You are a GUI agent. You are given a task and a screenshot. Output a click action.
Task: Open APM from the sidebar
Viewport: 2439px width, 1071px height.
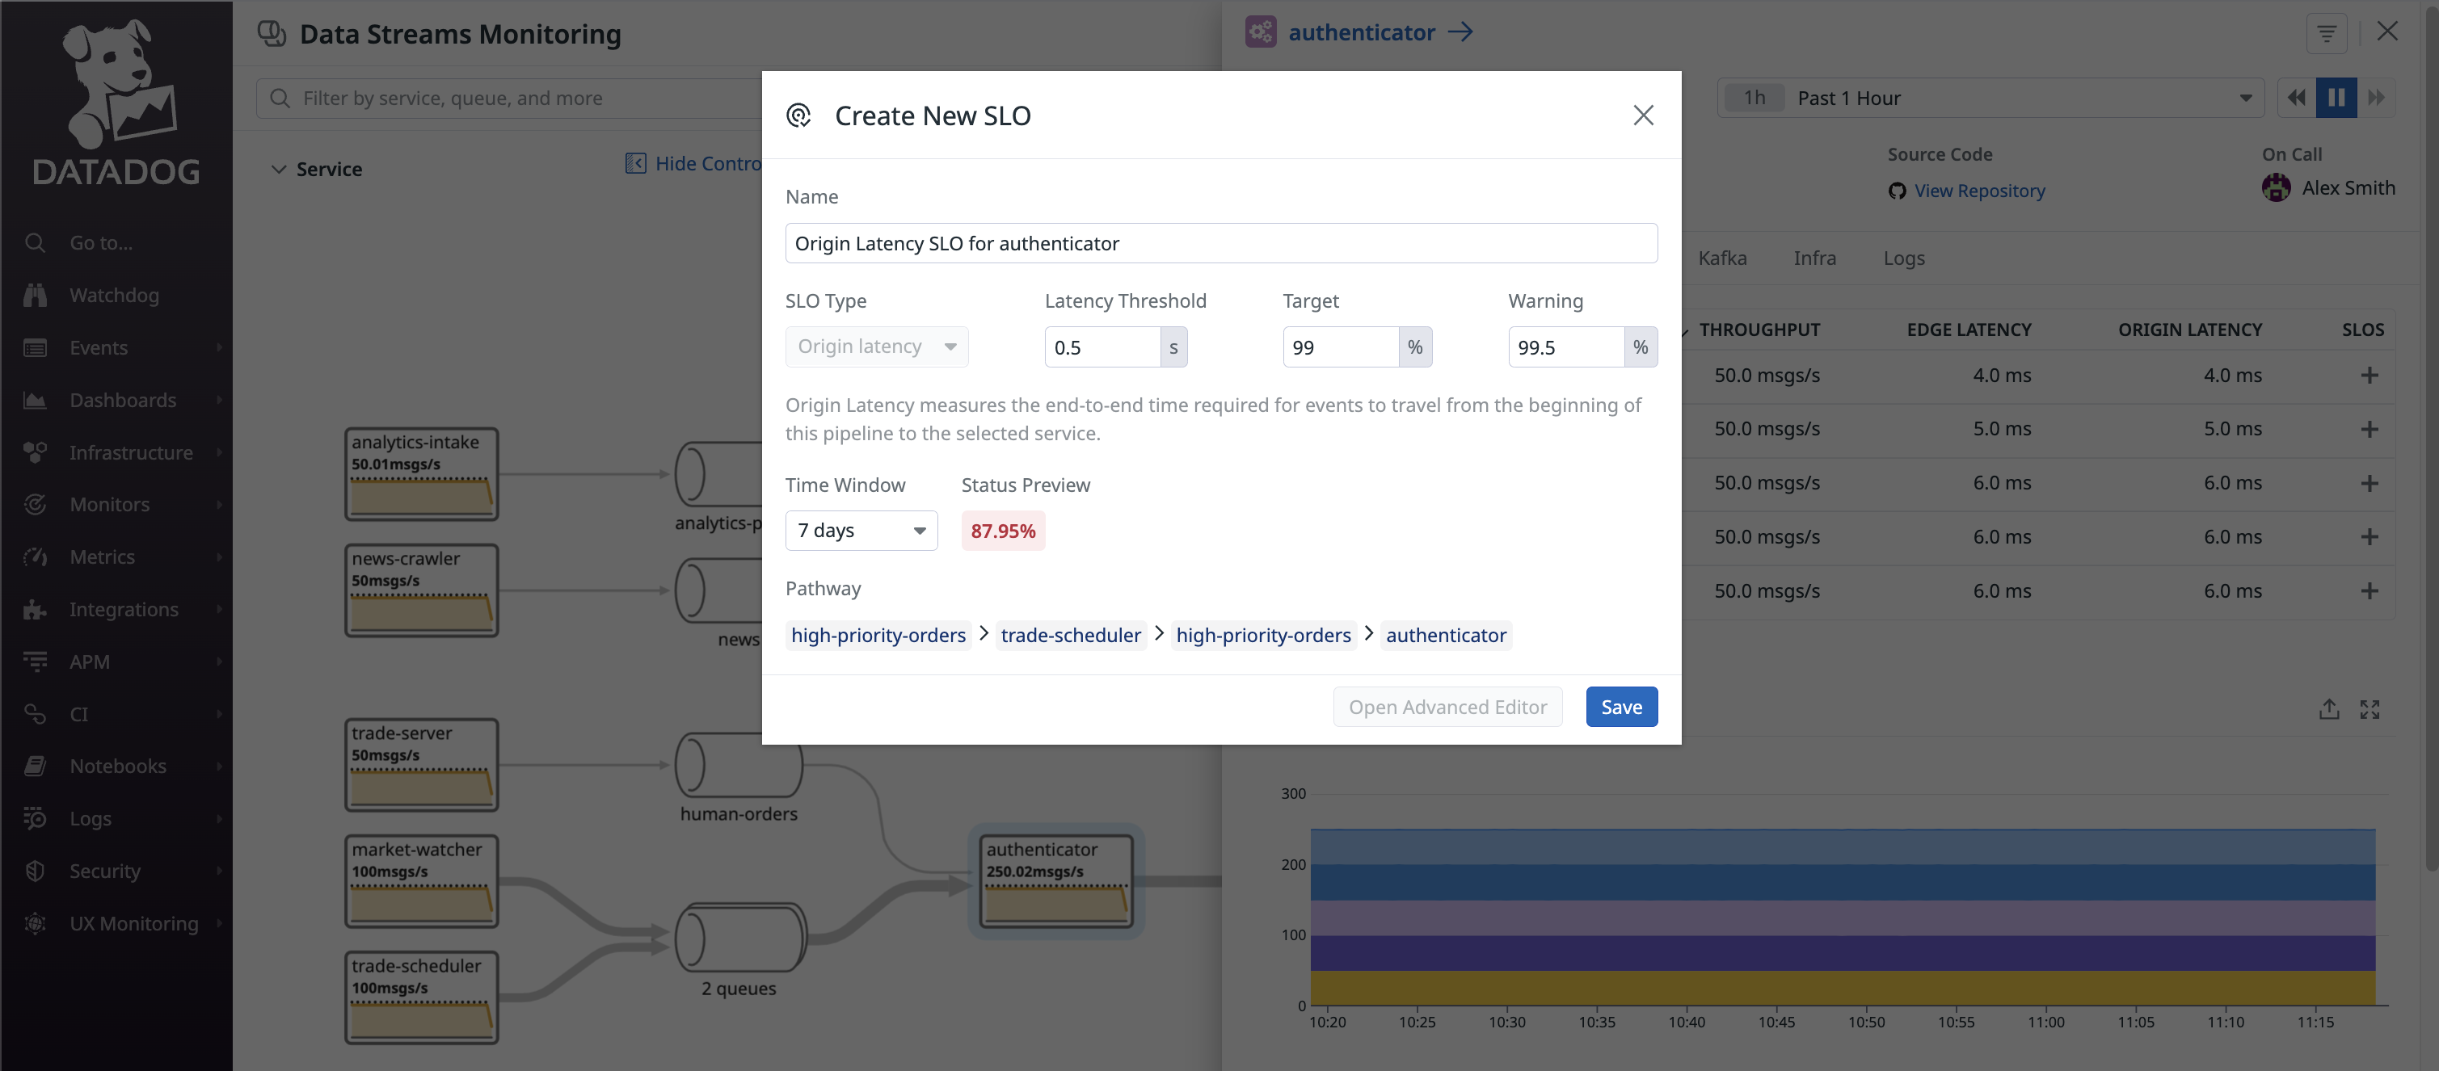90,661
